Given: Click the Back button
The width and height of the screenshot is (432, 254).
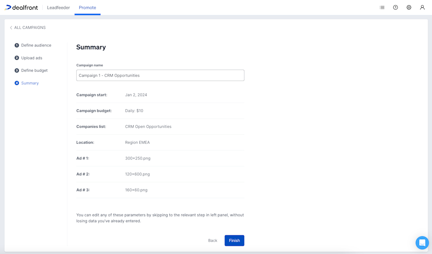Looking at the screenshot, I should (213, 241).
